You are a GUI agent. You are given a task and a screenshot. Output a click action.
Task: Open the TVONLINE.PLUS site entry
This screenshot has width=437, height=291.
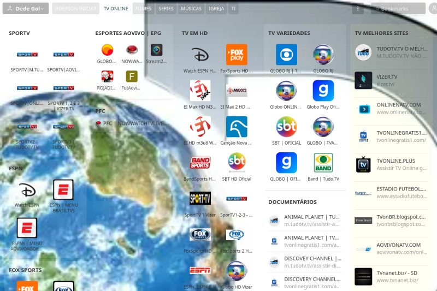[x=391, y=164]
